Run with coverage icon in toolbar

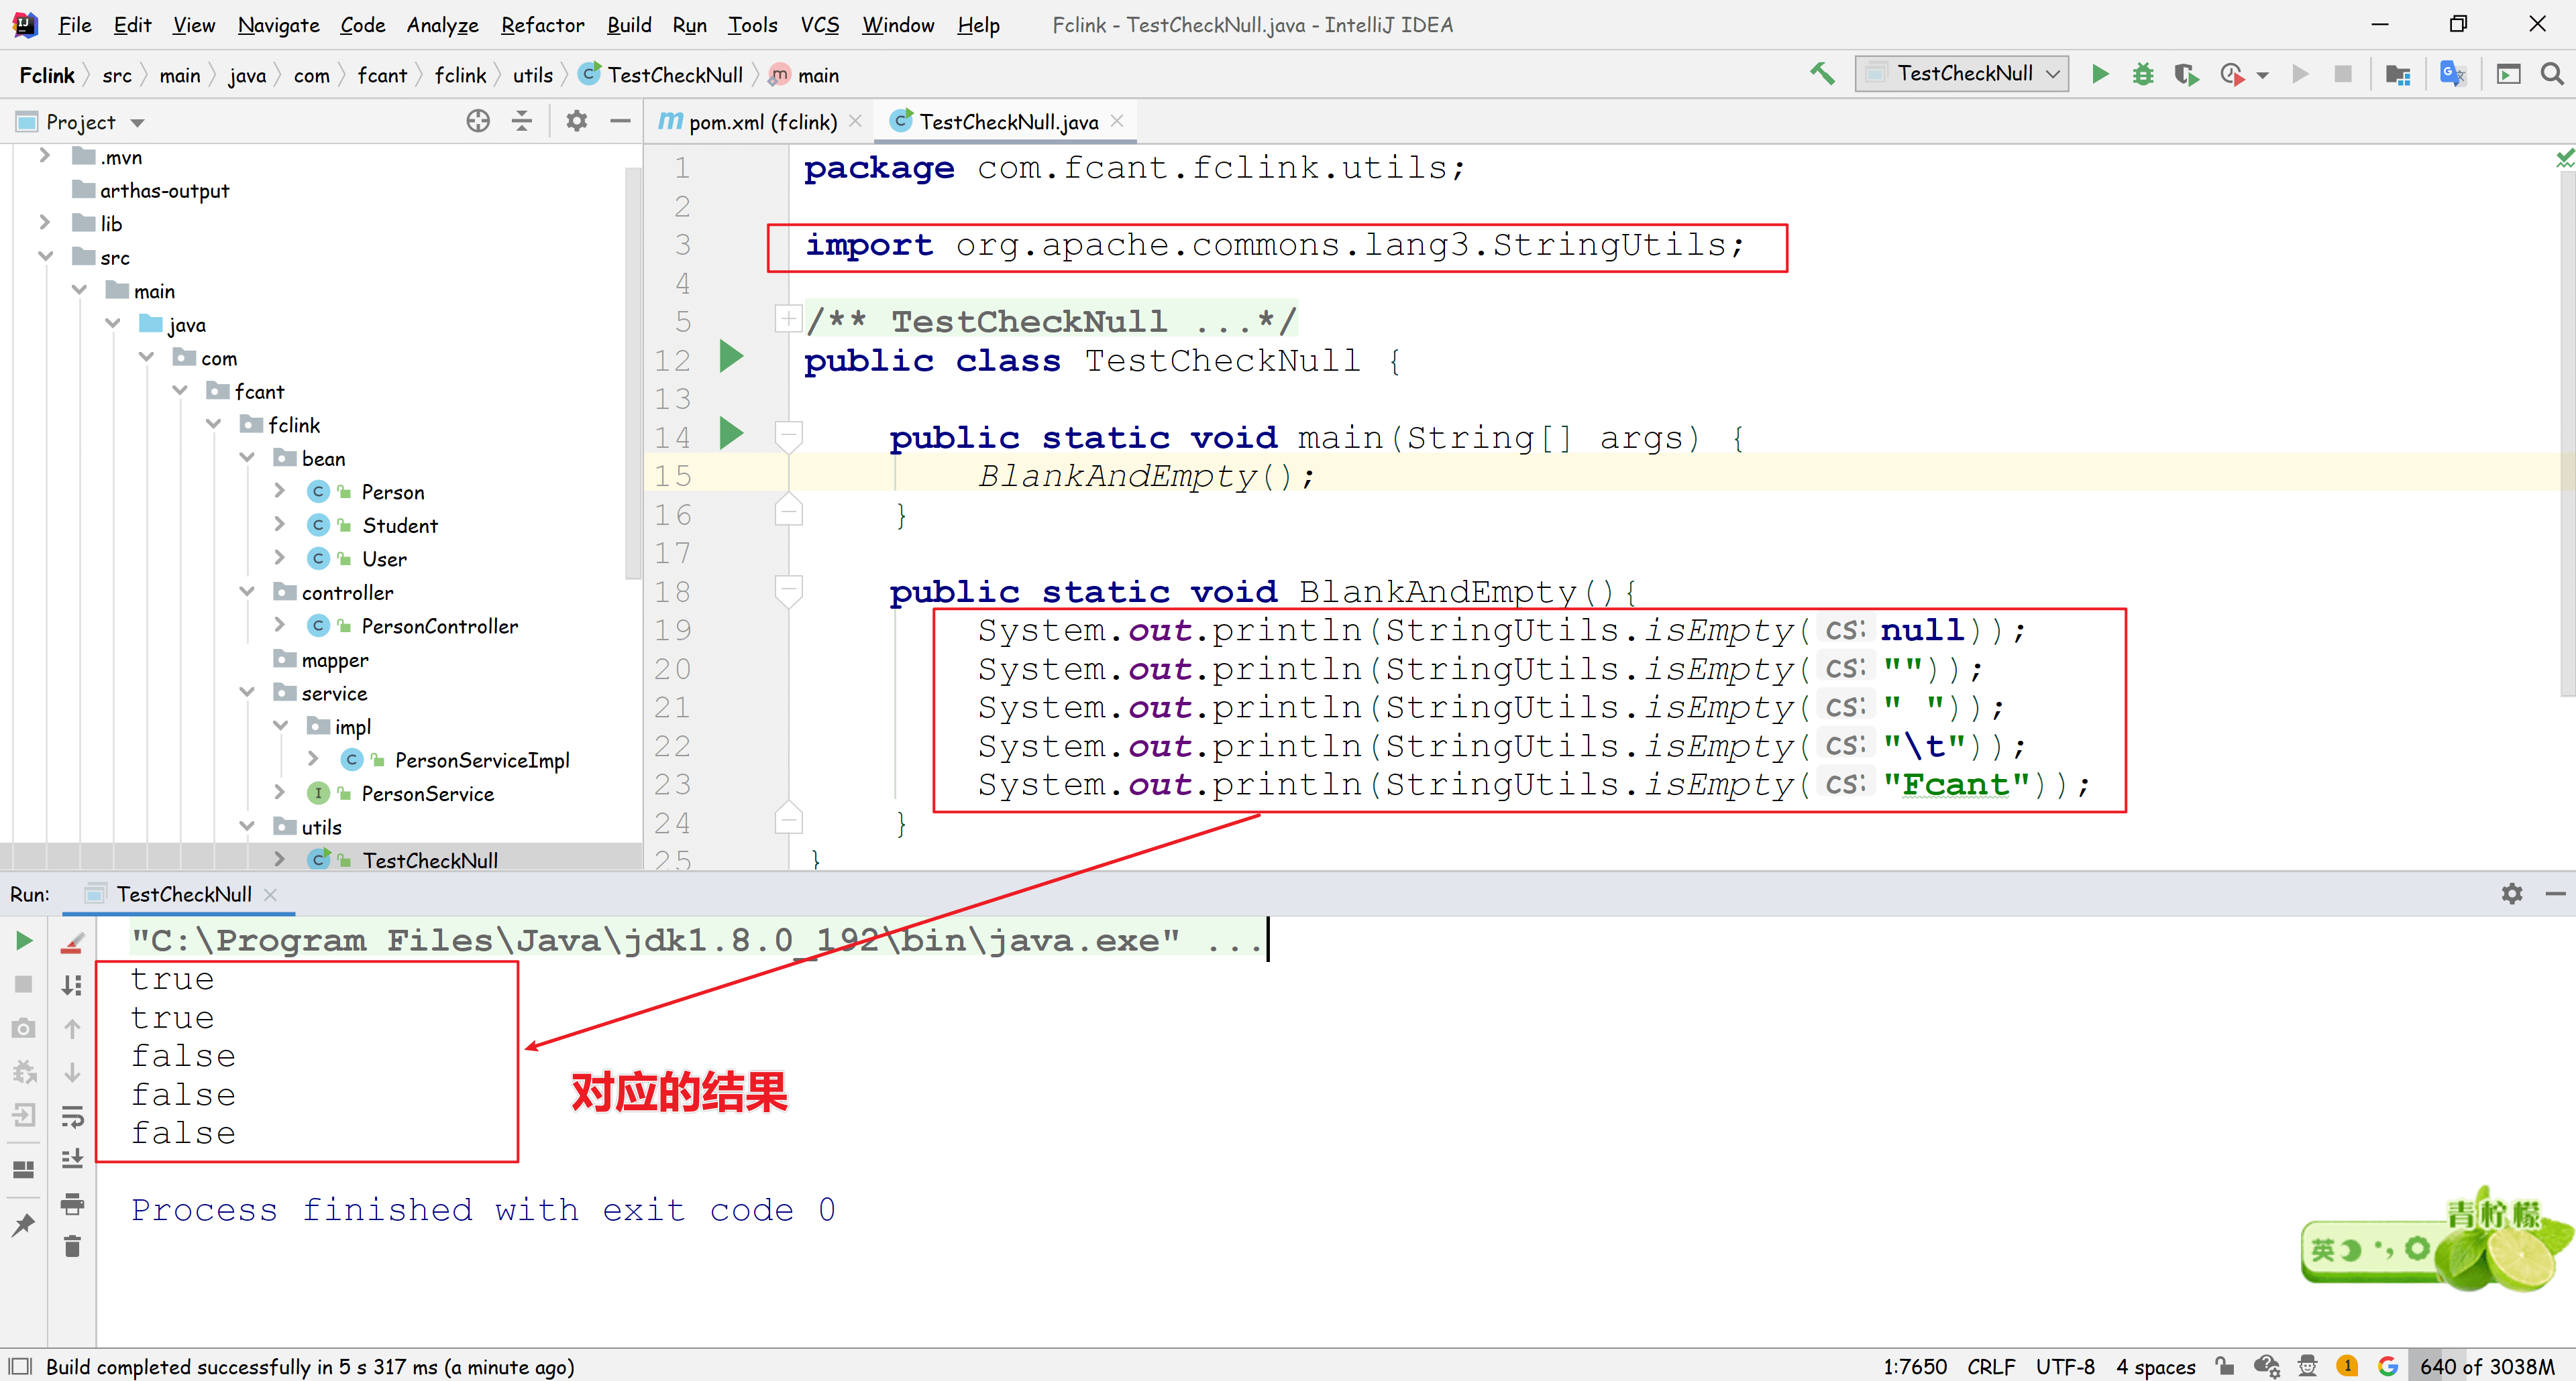click(x=2185, y=74)
